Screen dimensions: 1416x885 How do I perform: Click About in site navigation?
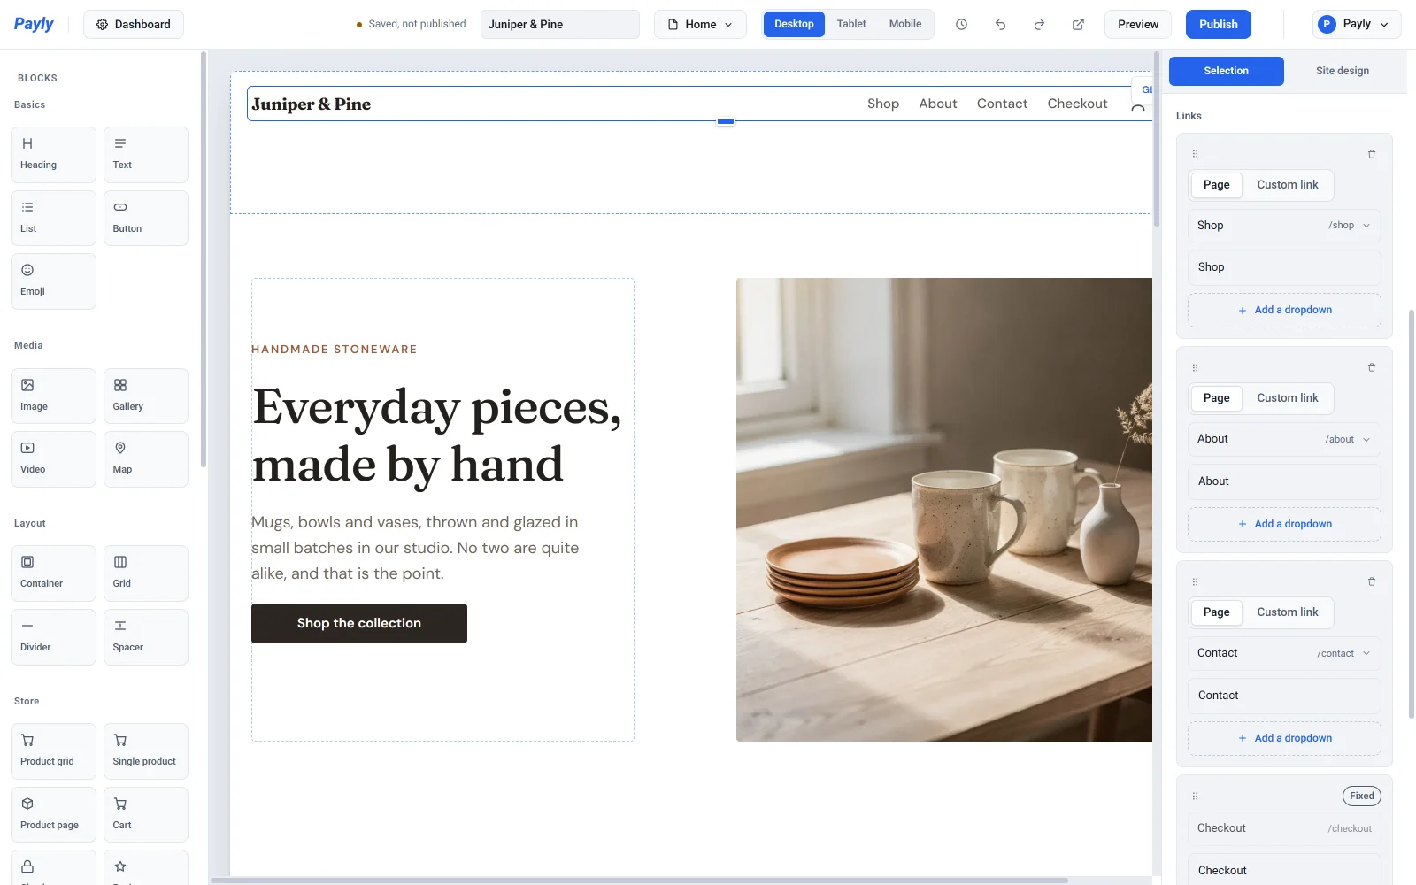[x=938, y=104]
